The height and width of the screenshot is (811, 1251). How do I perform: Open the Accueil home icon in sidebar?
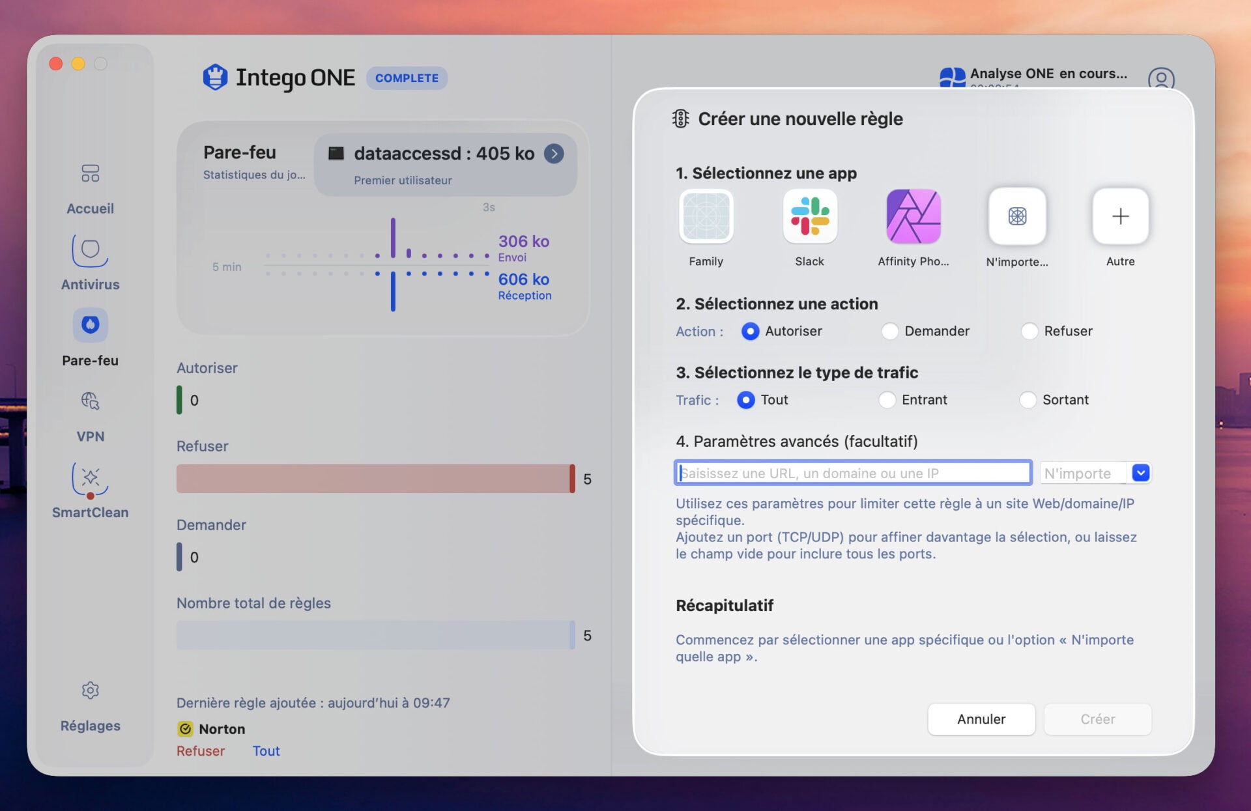(x=90, y=173)
